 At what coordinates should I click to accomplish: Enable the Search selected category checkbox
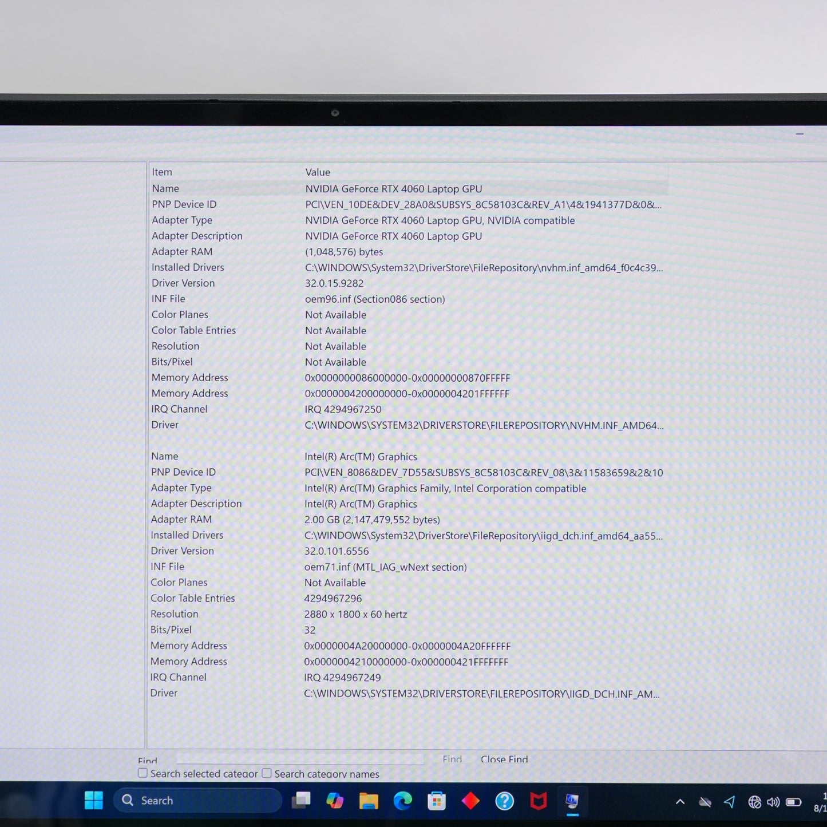pyautogui.click(x=143, y=773)
